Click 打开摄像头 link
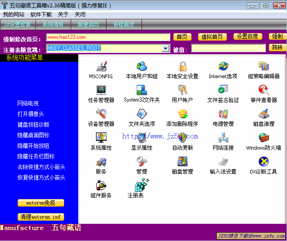 click(31, 114)
